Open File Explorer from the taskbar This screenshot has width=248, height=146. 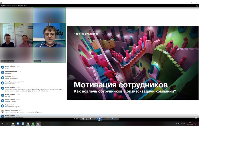[x=13, y=124]
